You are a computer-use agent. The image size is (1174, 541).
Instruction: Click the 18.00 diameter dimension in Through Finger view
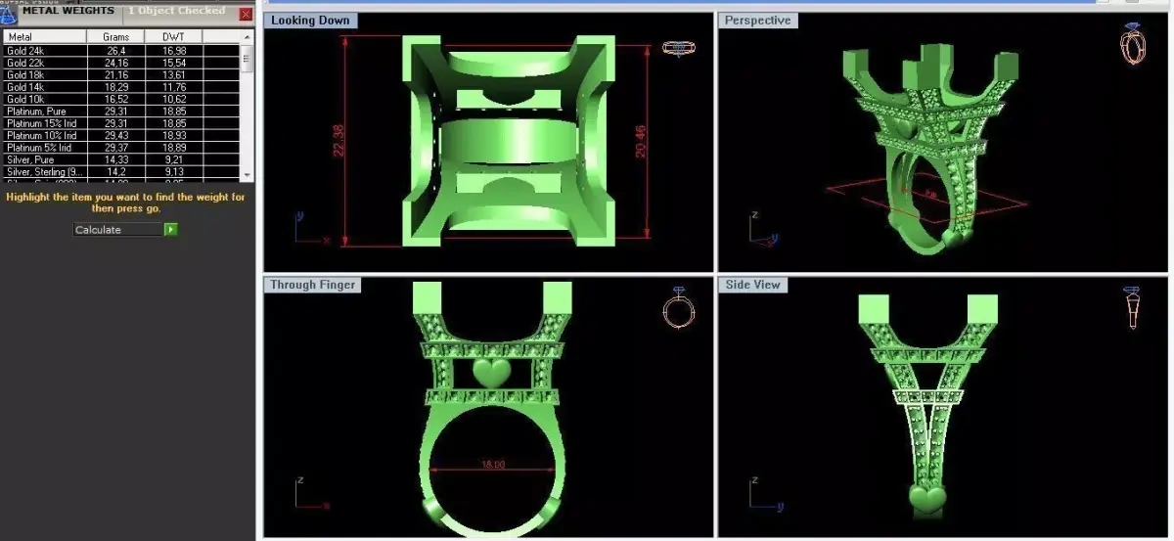pos(493,465)
